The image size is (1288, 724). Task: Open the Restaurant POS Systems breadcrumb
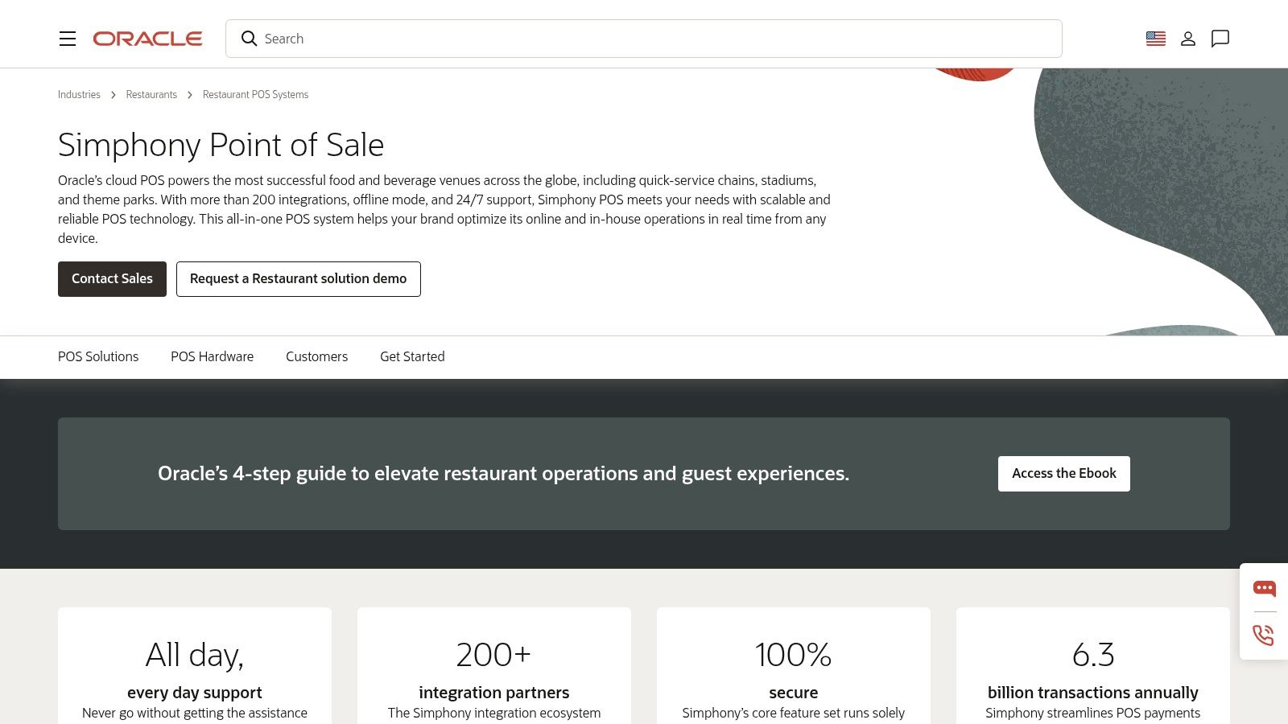(x=255, y=94)
